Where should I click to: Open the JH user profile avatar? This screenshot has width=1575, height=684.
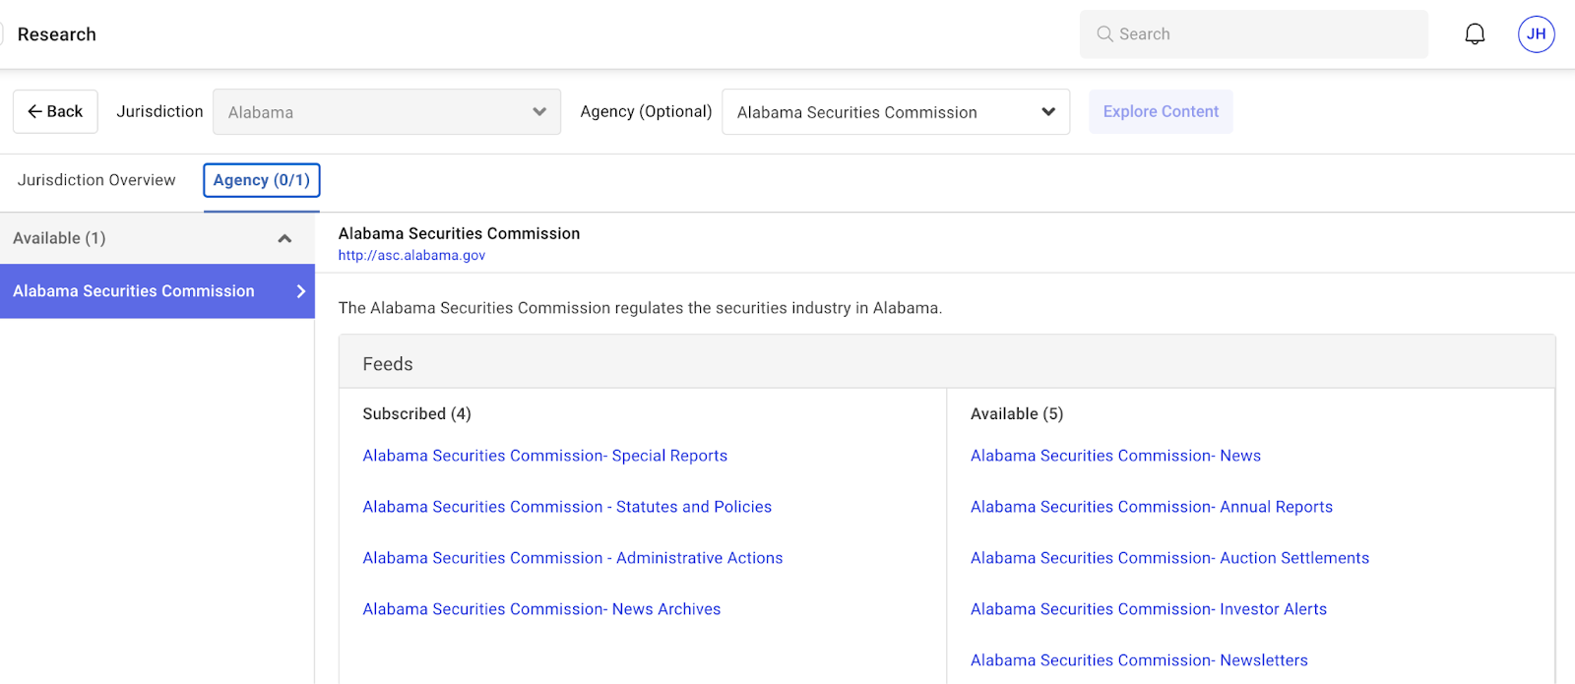pos(1536,34)
